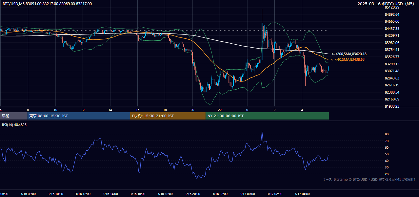Click hour label 8 under price chart
419x197 pixels.
28,110
